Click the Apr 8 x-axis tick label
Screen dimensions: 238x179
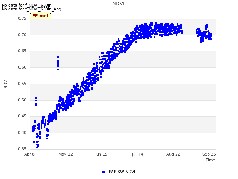29,154
